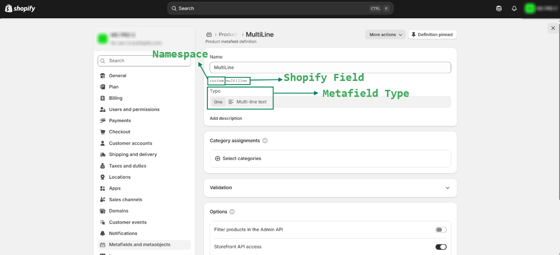
Task: Click the Category assignments info icon
Action: click(265, 141)
